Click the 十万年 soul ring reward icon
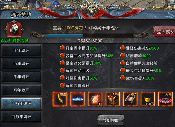175x127 pixels. pyautogui.click(x=165, y=99)
